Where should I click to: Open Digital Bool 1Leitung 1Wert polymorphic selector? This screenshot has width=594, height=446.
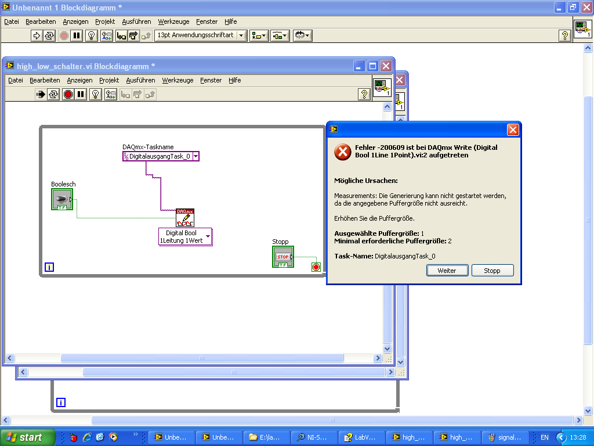coord(185,237)
